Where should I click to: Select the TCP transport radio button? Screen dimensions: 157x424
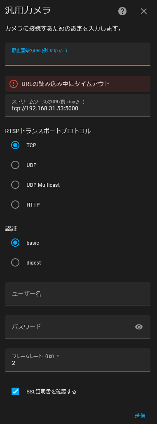coord(15,145)
